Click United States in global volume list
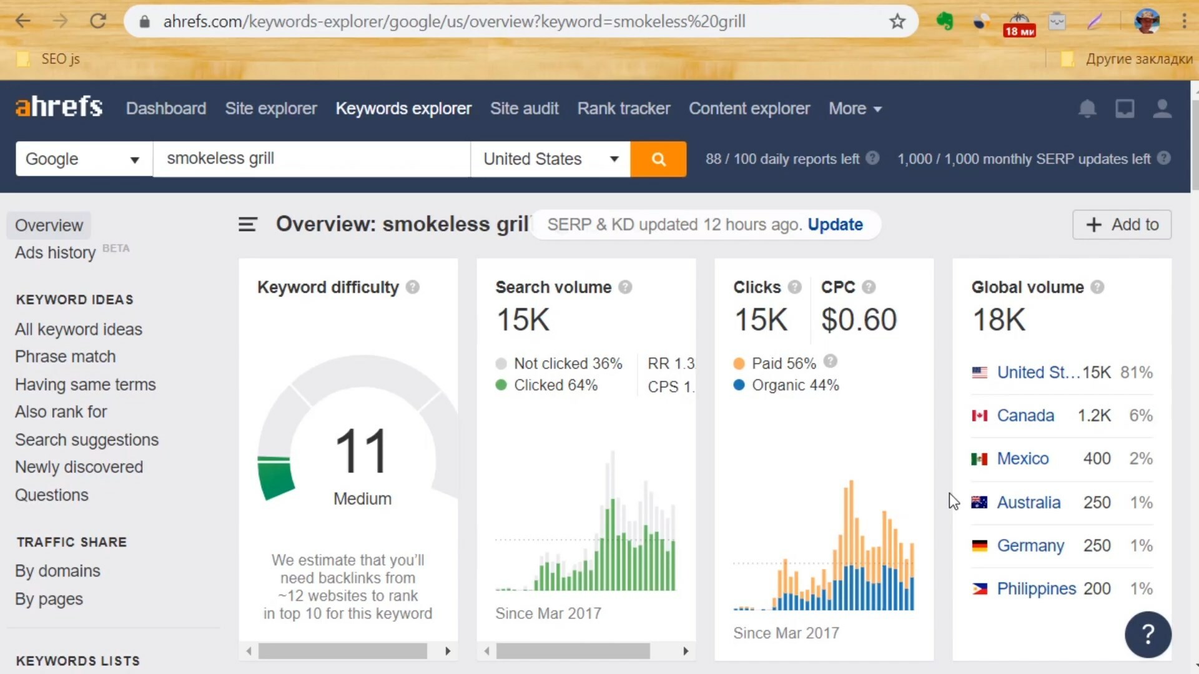Screen dimensions: 1199x674 coord(1038,373)
